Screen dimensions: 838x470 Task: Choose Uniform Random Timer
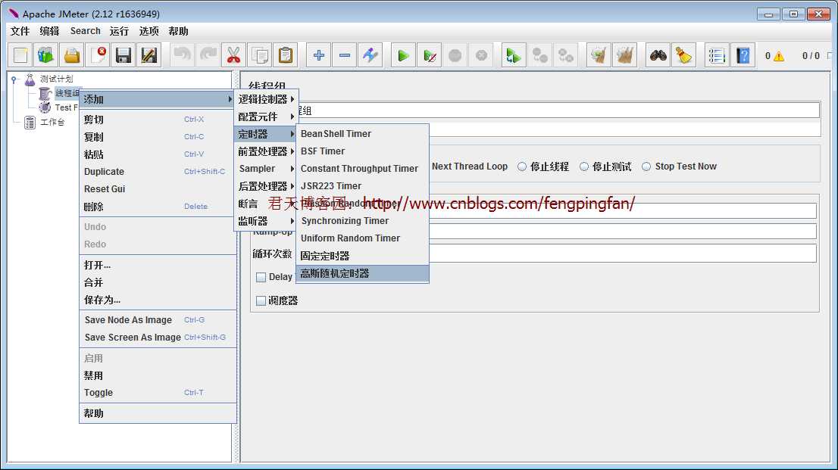[x=362, y=238]
